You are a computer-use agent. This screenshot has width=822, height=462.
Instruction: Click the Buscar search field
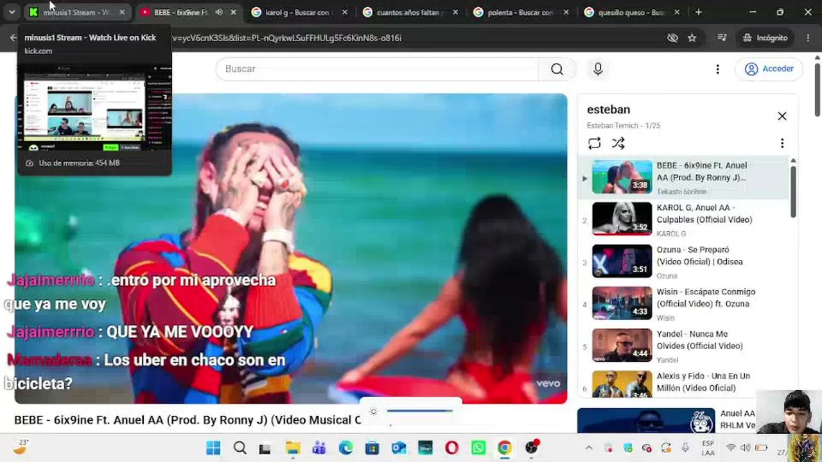tap(378, 69)
